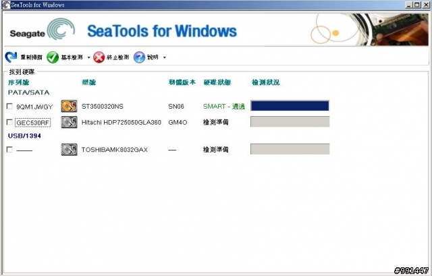Screen dimensions: 432x276
Task: Open the Basic Tests (基本檢測) dropdown arrow
Action: click(x=88, y=57)
